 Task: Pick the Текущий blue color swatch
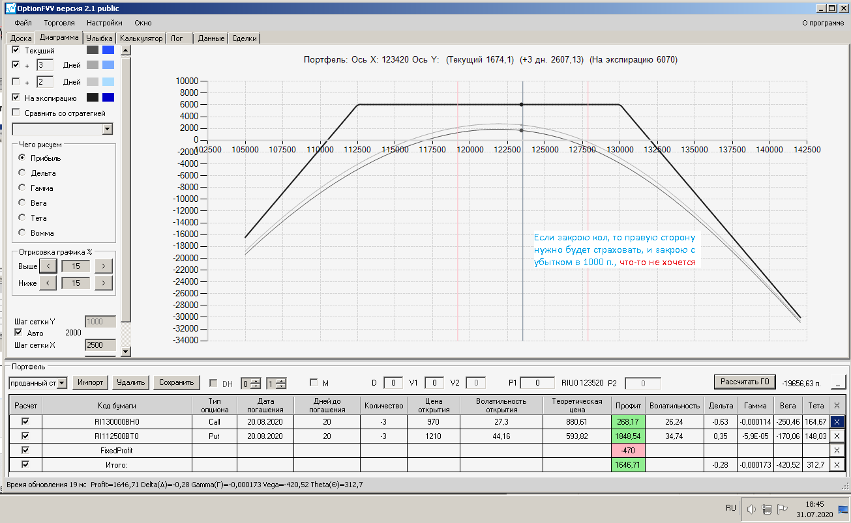click(108, 50)
